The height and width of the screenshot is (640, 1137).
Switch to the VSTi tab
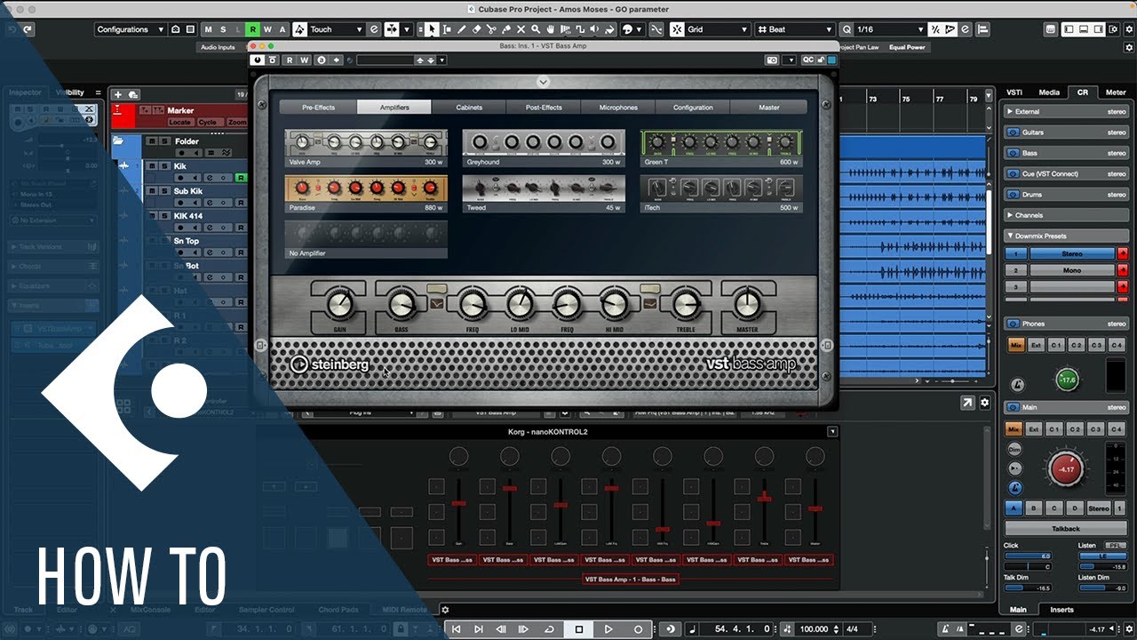point(1014,92)
